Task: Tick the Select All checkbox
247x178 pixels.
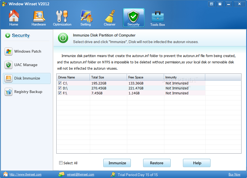Action: tap(61, 163)
